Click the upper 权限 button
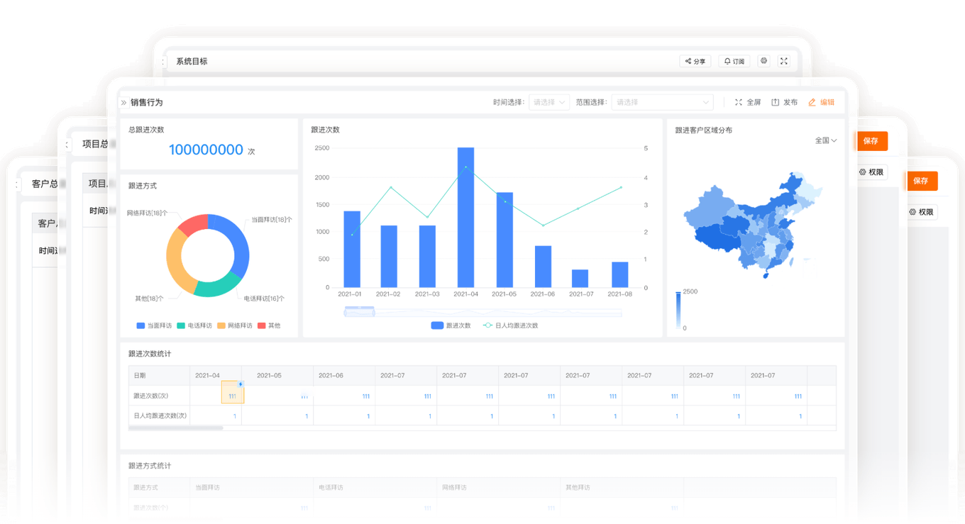 (x=871, y=172)
